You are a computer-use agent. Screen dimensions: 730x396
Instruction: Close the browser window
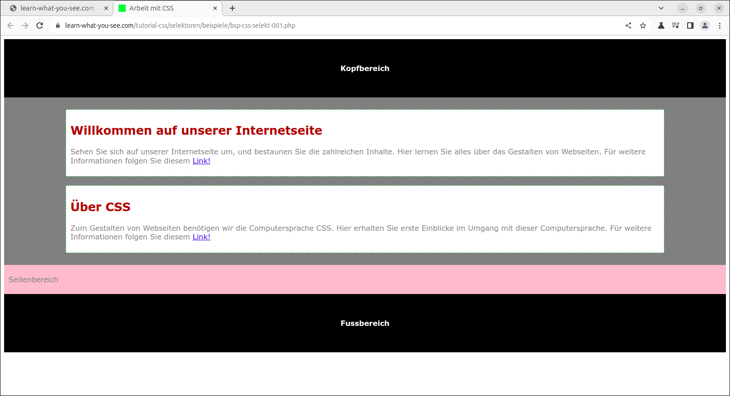coord(719,8)
